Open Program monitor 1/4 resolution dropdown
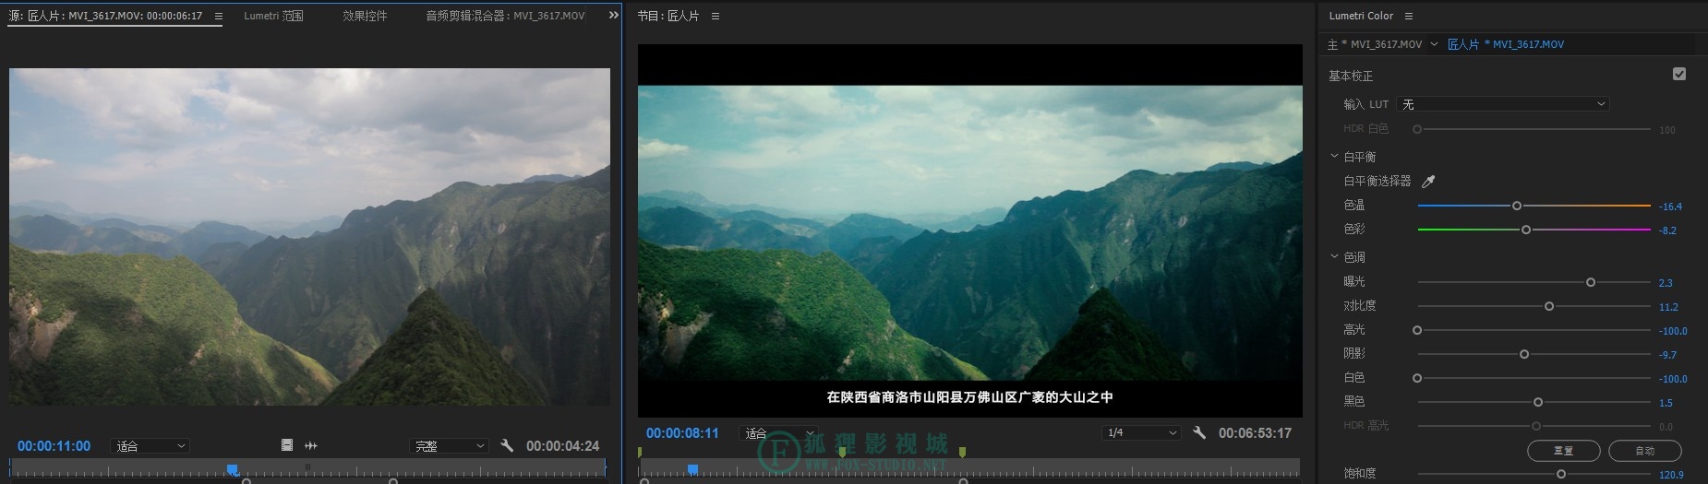 (1142, 433)
